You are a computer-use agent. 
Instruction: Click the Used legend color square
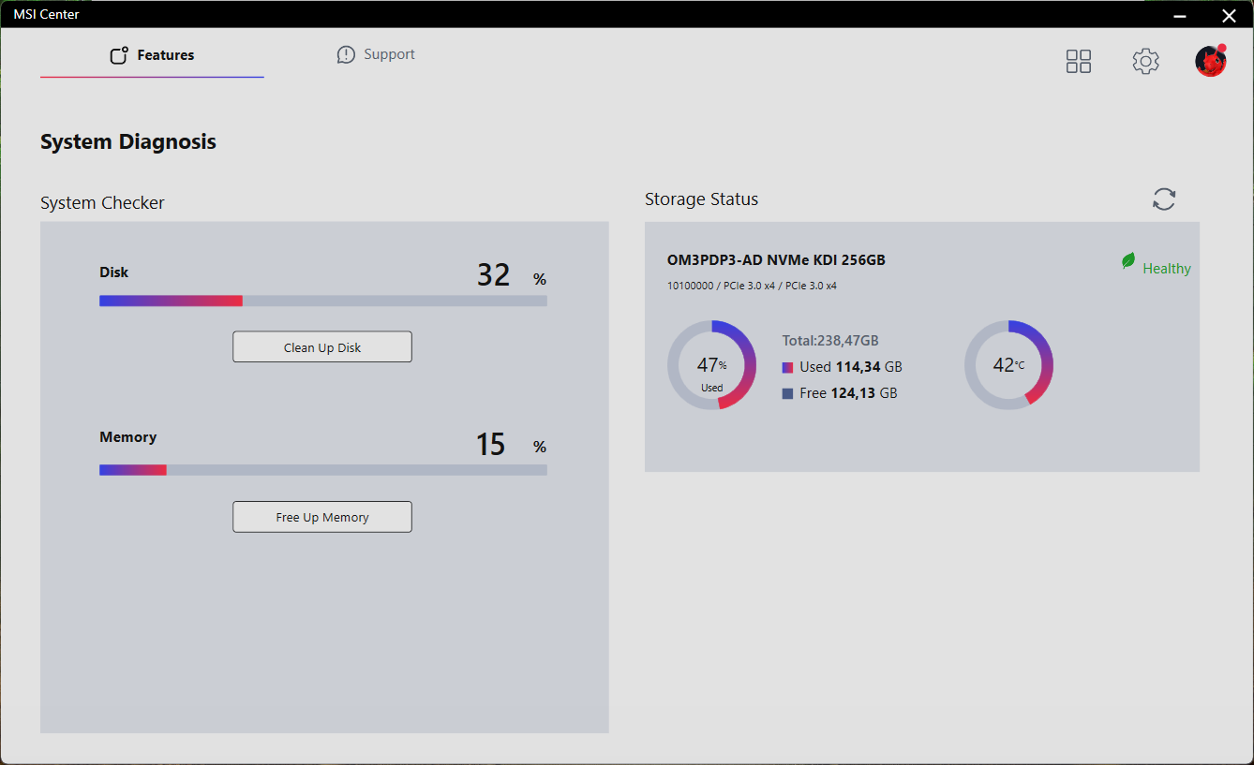tap(787, 367)
